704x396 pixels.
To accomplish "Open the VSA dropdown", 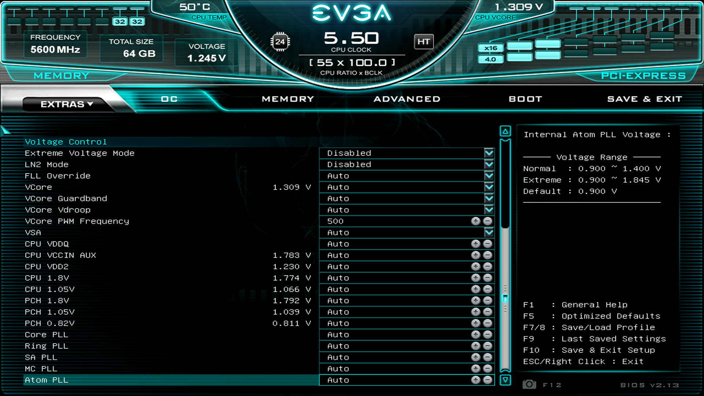I will [488, 232].
